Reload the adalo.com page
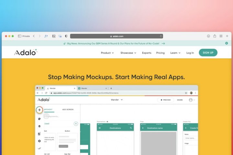 coord(161,36)
